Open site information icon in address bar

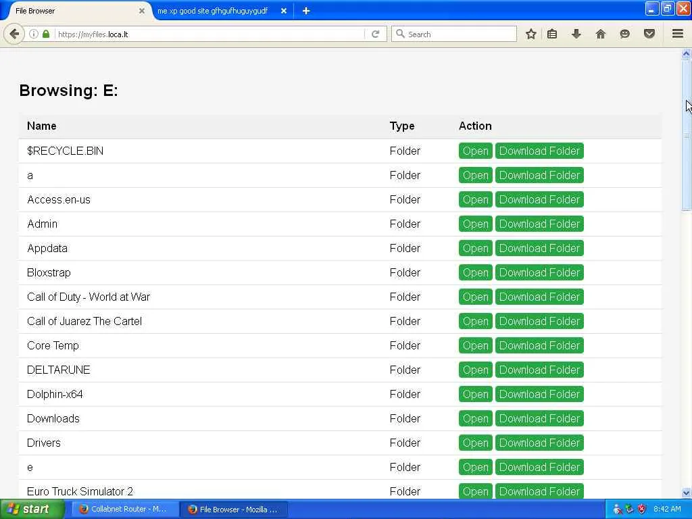(x=34, y=34)
